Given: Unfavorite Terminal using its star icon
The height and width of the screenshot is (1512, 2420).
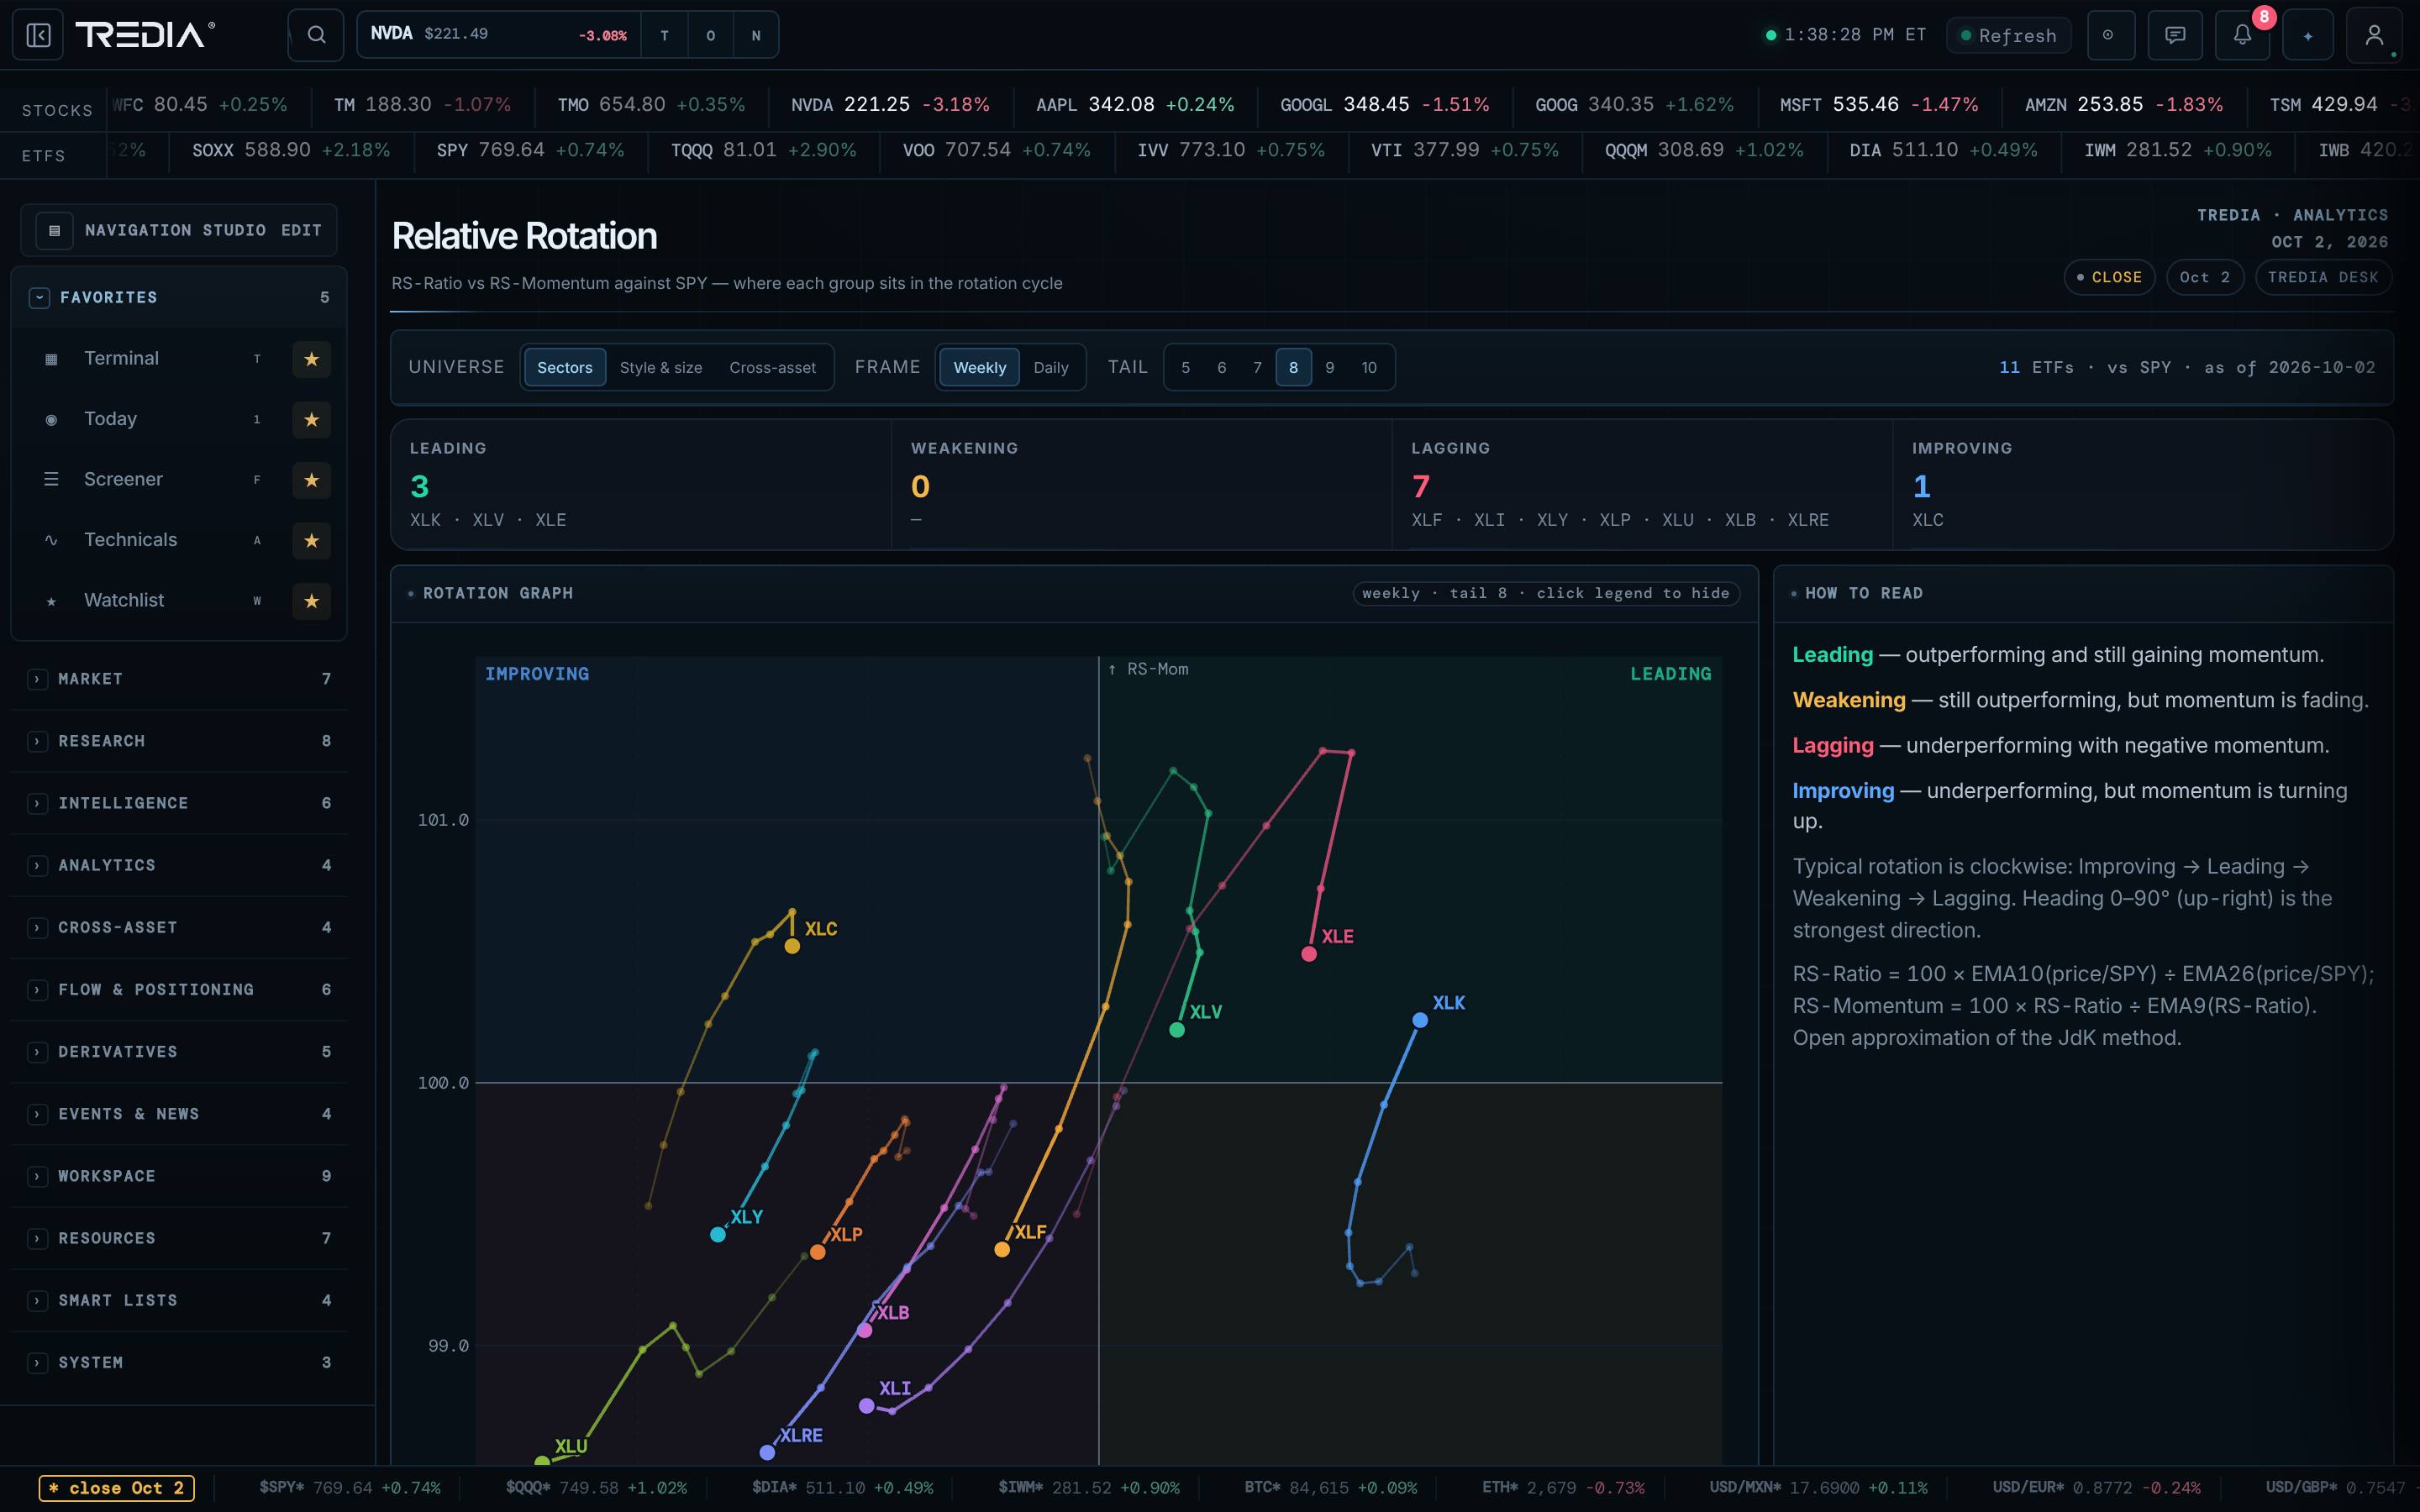Looking at the screenshot, I should 311,359.
